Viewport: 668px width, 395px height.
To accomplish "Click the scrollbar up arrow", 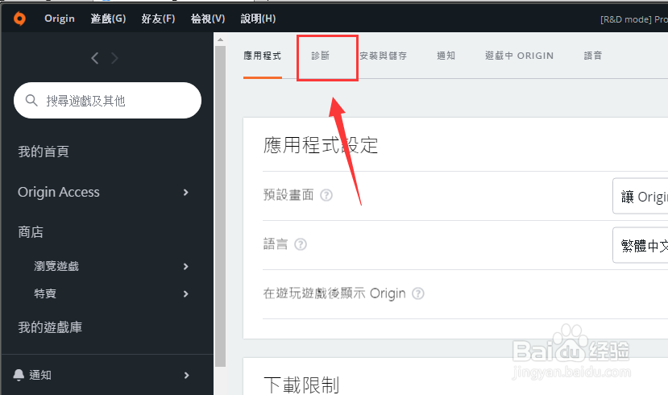I will click(x=220, y=39).
